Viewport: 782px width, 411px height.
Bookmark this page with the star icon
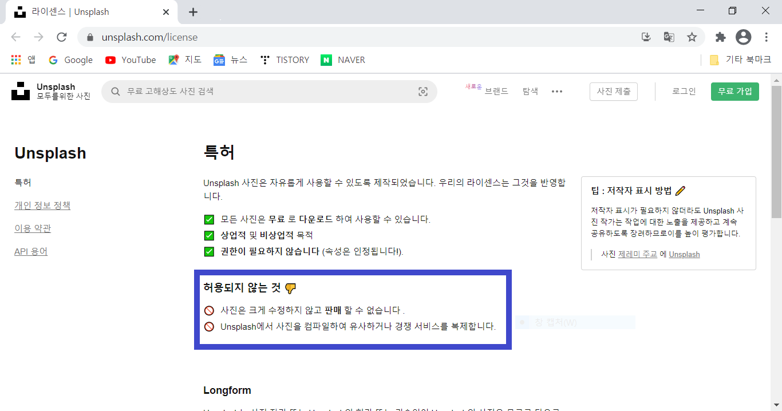[x=692, y=37]
